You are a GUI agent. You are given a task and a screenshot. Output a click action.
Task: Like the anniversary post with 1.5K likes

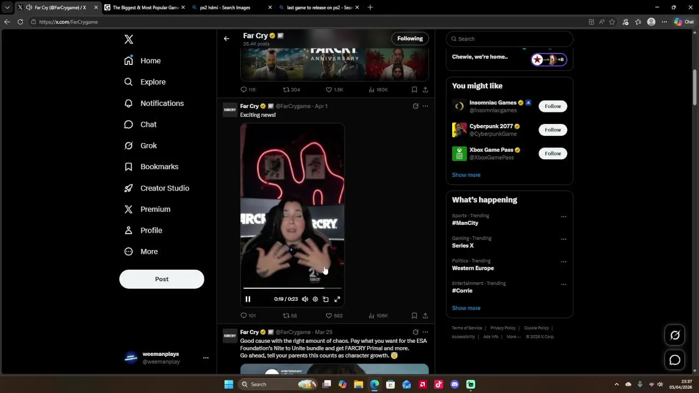334,90
